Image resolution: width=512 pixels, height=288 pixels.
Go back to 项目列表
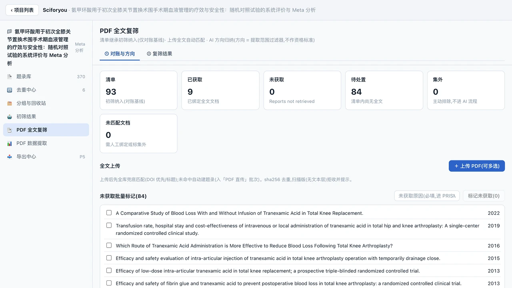pos(22,10)
